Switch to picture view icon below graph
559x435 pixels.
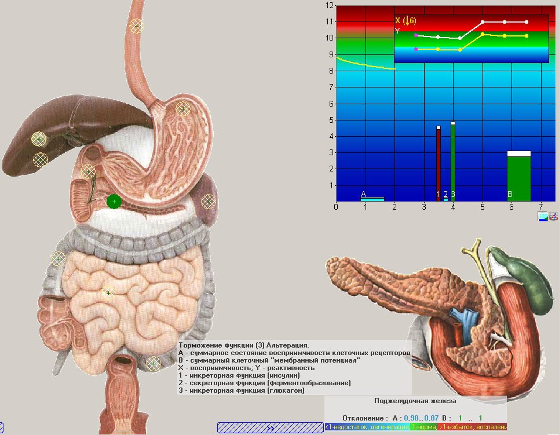coord(543,217)
